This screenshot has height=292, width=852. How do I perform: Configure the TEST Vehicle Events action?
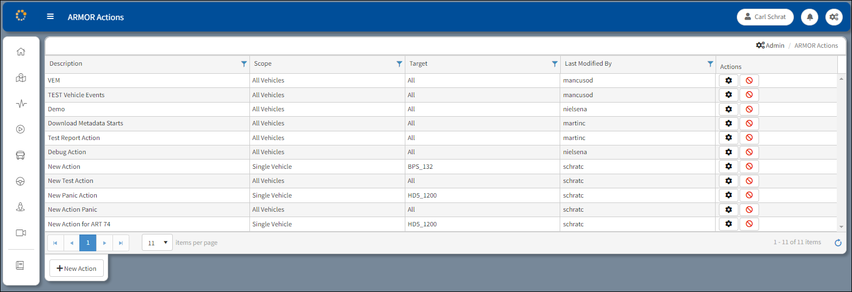tap(729, 95)
